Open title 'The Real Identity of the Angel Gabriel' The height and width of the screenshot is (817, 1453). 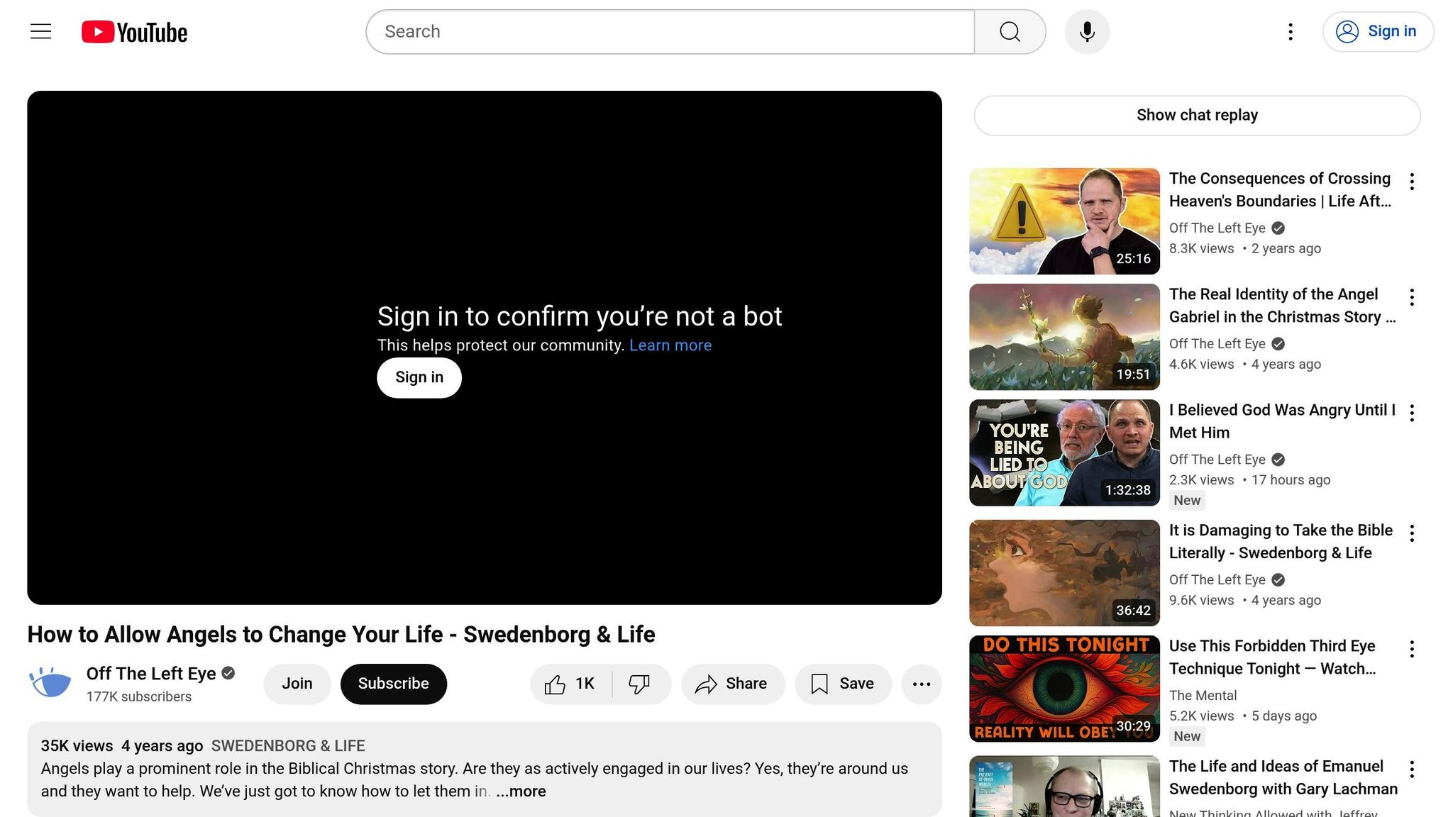pos(1283,306)
